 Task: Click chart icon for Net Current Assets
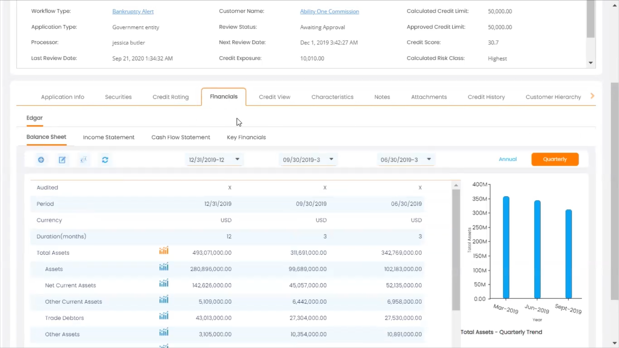[164, 283]
